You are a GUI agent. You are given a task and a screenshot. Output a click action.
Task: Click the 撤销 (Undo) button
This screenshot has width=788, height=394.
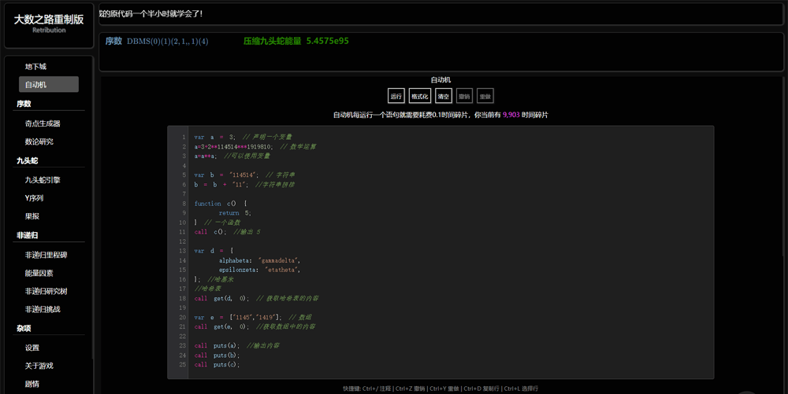[464, 96]
